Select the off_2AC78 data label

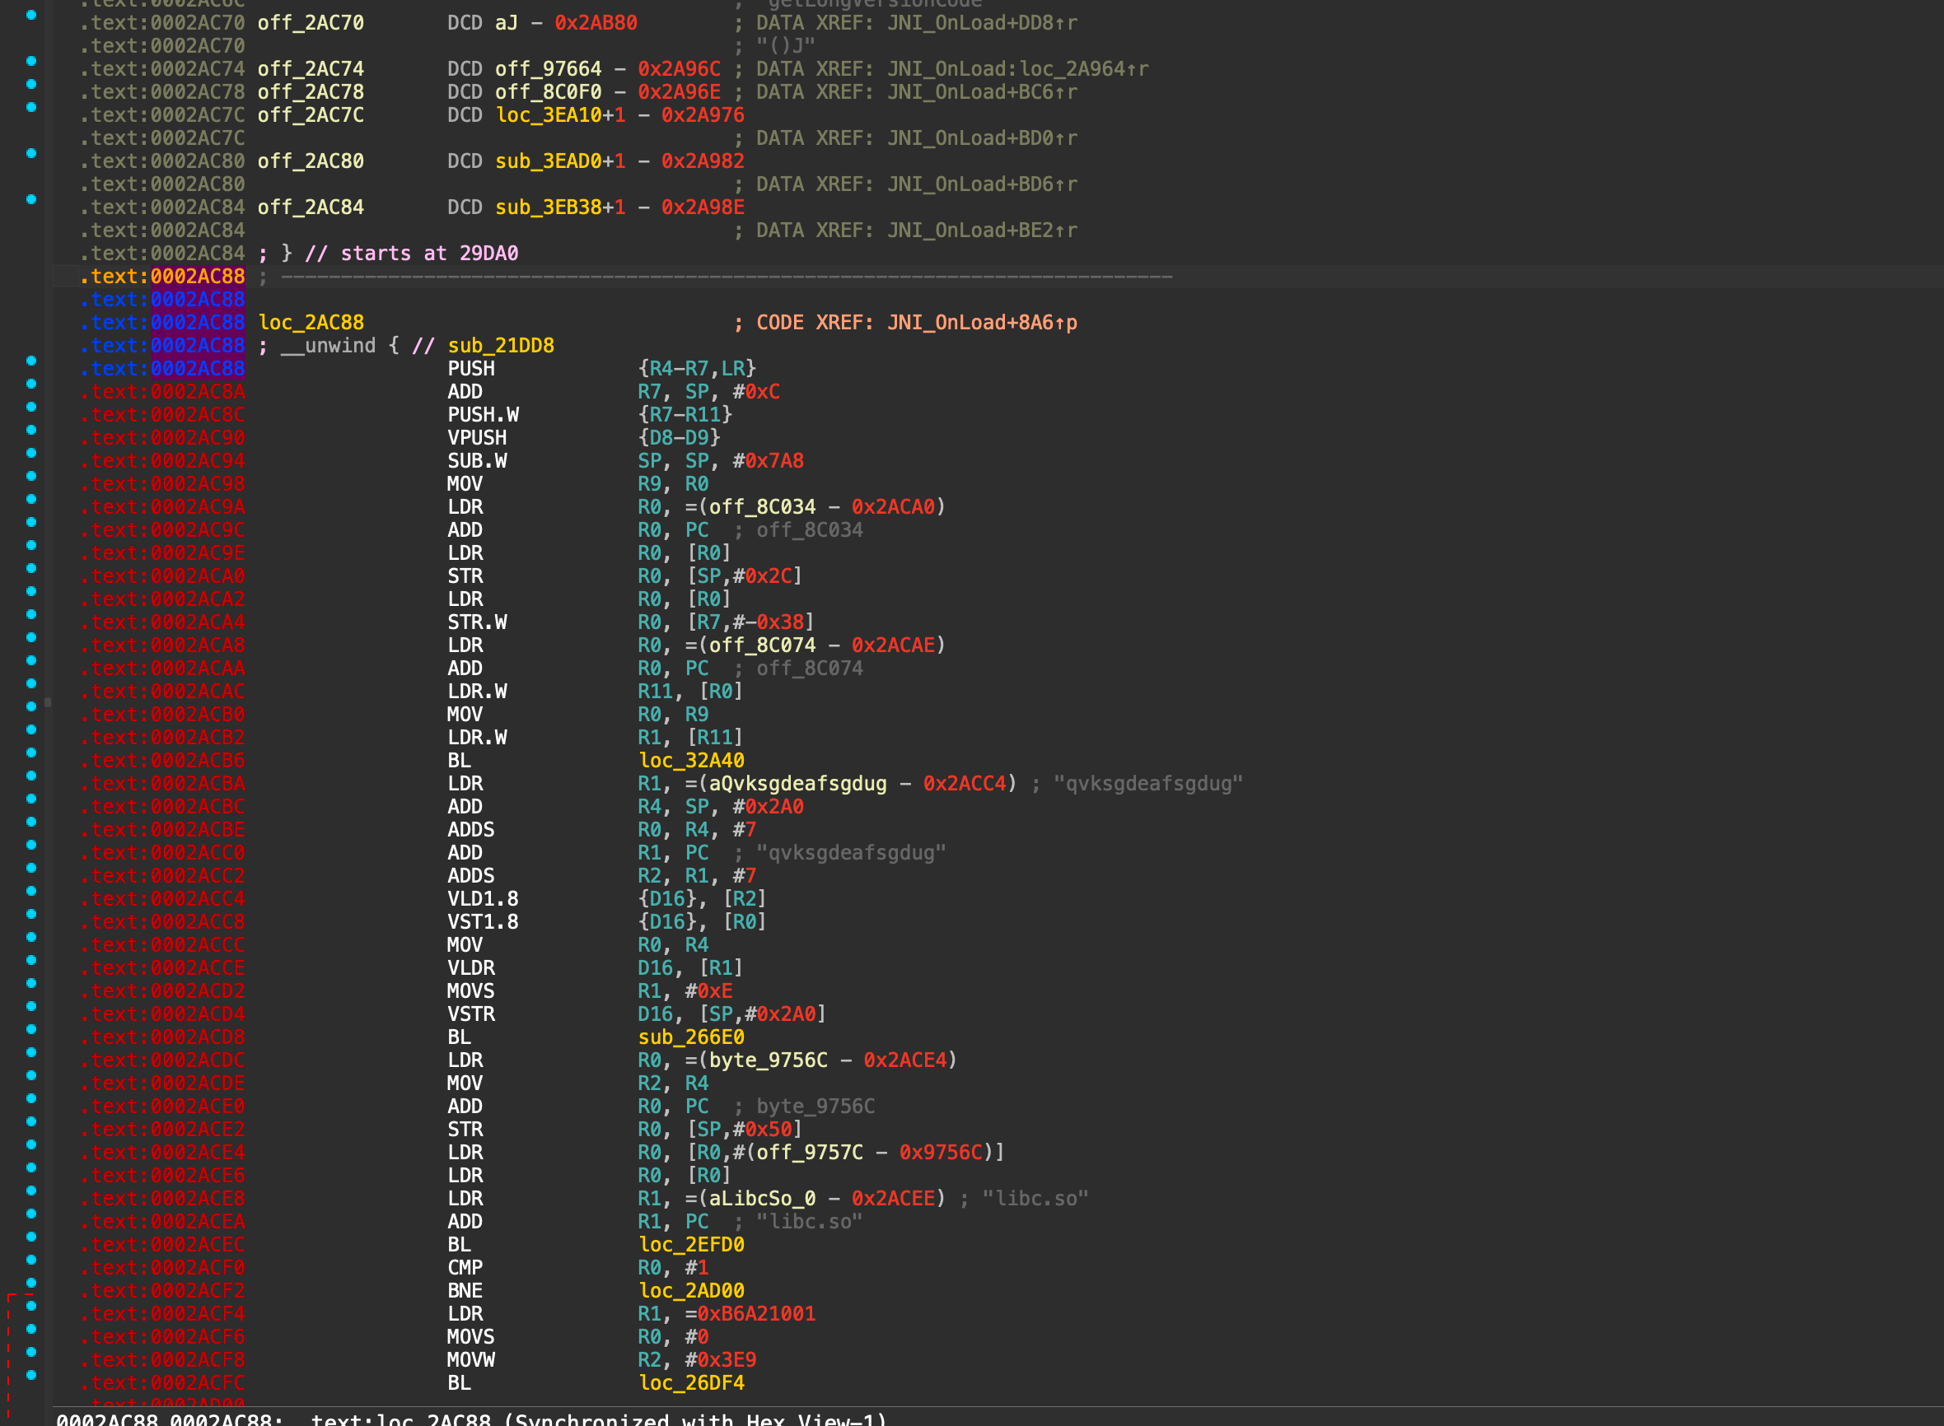click(311, 92)
